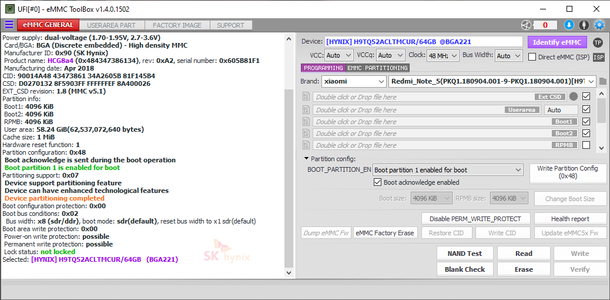Click the Dump eMMC Fw button
Viewport: 610px width, 300px height.
(x=326, y=232)
